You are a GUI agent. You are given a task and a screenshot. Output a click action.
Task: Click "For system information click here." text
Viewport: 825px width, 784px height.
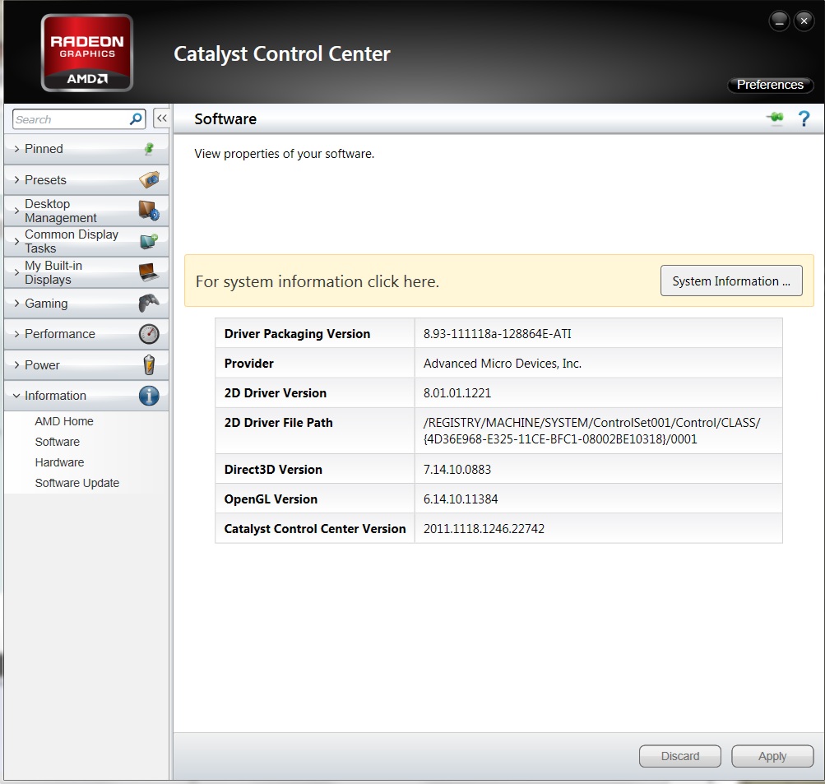click(x=317, y=281)
